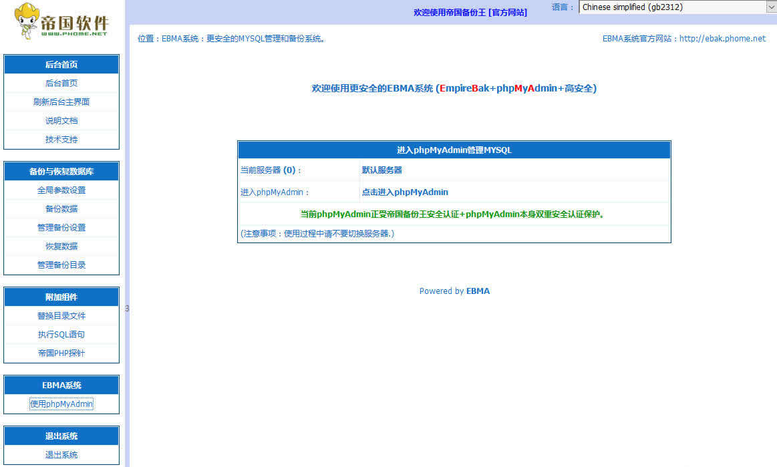Open 管理备份设置 in the sidebar
Screen dimensions: 777x467
pyautogui.click(x=61, y=228)
